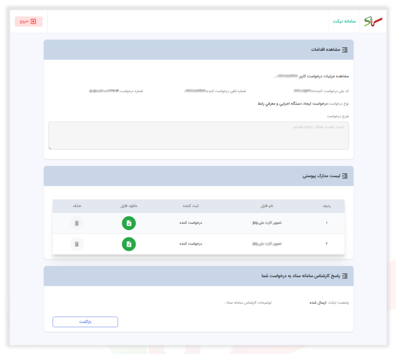The image size is (396, 354).
Task: Click the دانلود فایل column header
Action: coord(129,206)
